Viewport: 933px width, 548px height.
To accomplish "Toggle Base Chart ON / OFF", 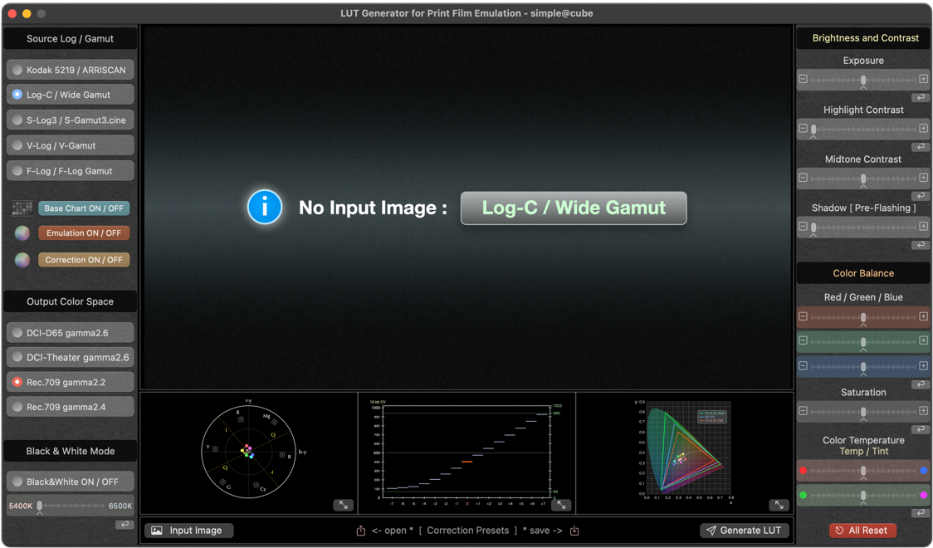I will tap(84, 208).
